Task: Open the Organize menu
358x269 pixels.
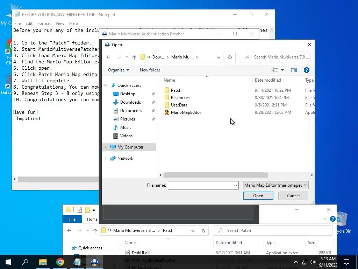Action: (x=119, y=70)
